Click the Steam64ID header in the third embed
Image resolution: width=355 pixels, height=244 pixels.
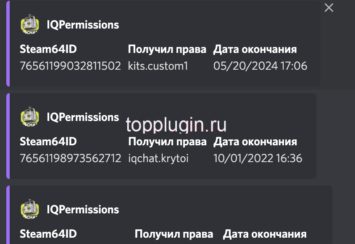(48, 234)
